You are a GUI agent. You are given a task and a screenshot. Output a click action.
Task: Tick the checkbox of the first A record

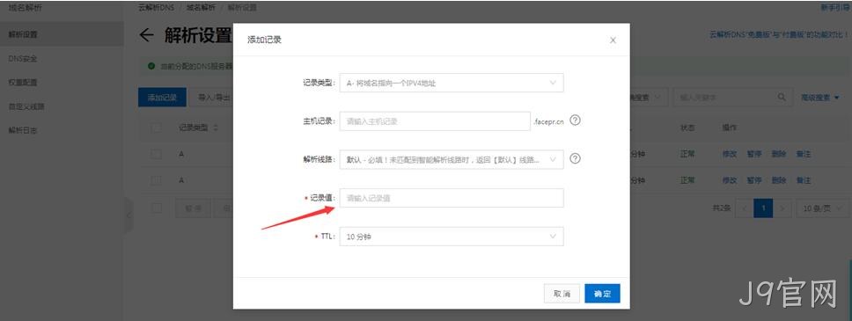tap(157, 154)
